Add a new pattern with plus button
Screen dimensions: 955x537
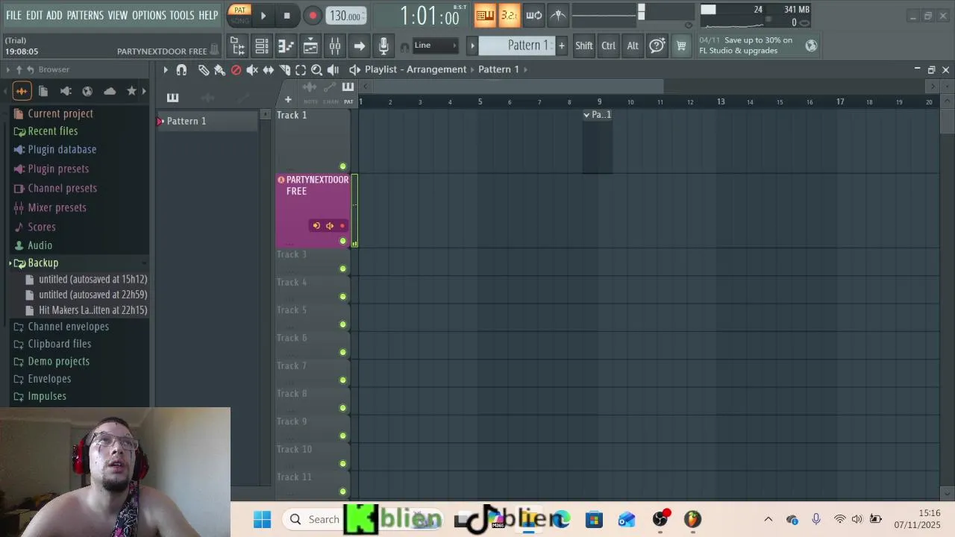pyautogui.click(x=561, y=45)
